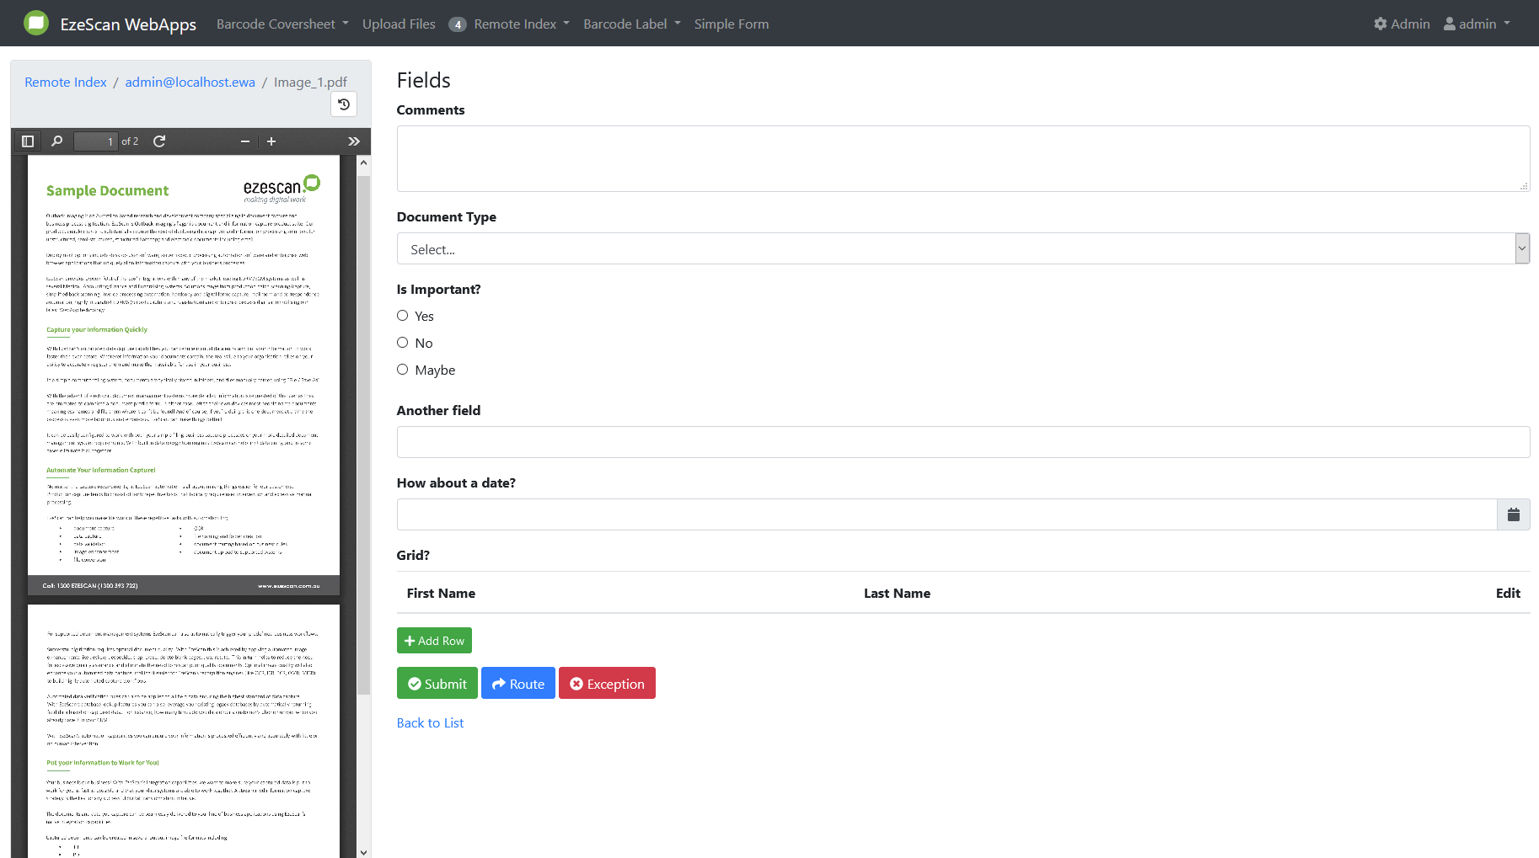This screenshot has width=1539, height=858.
Task: Zoom in the PDF preview
Action: pos(271,141)
